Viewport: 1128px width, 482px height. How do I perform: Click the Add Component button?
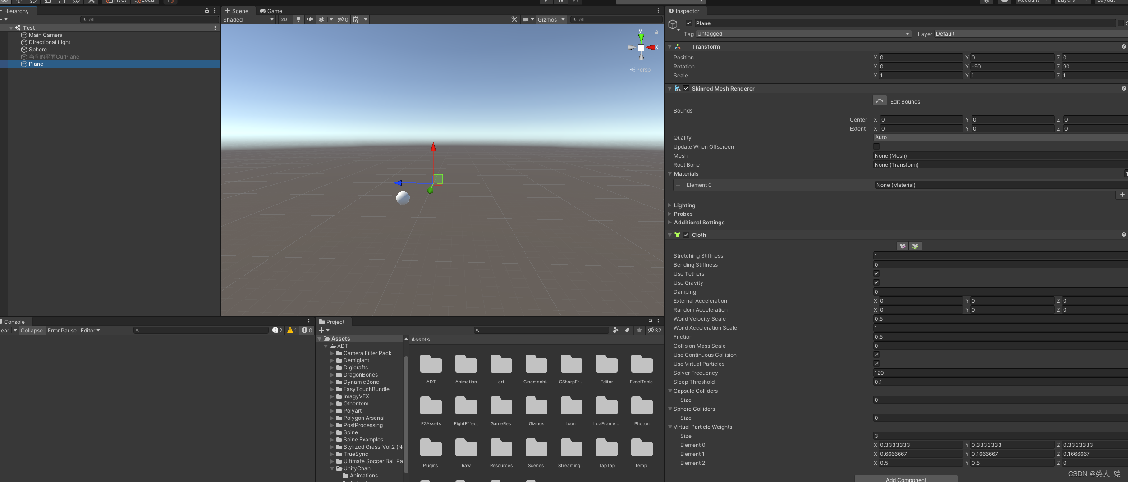click(x=905, y=479)
